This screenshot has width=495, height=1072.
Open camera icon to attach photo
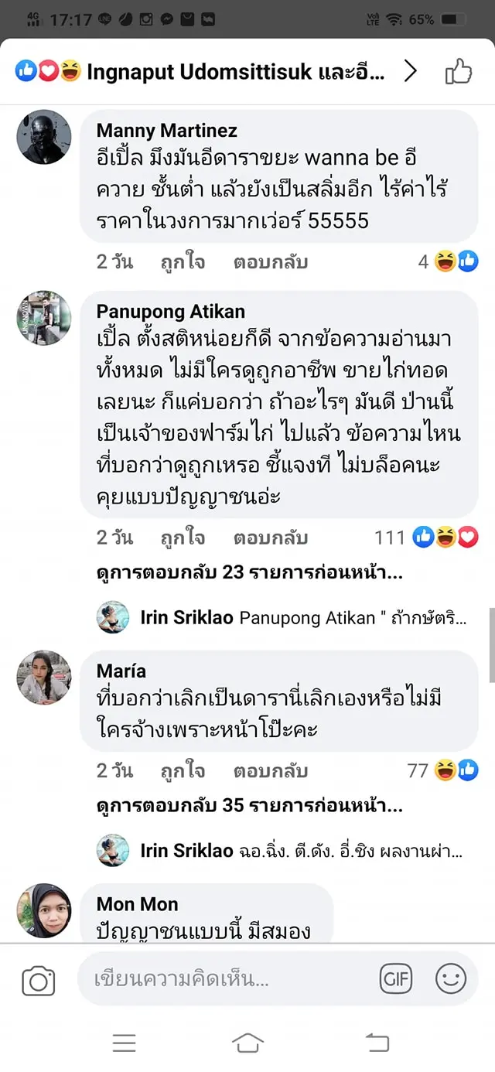pos(38,981)
